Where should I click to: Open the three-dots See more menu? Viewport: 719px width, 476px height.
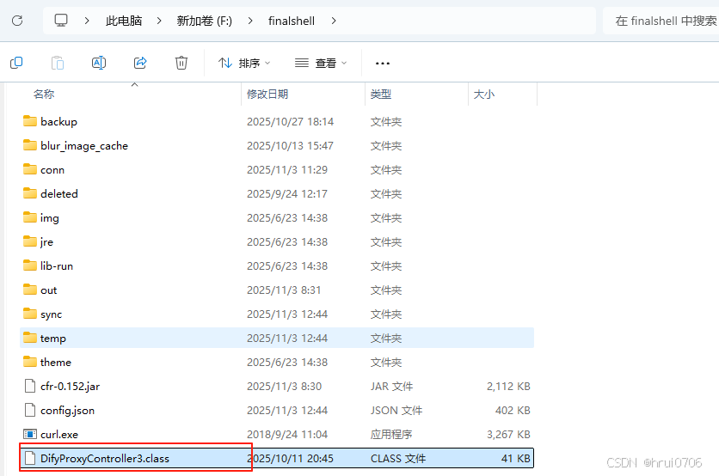click(x=383, y=64)
